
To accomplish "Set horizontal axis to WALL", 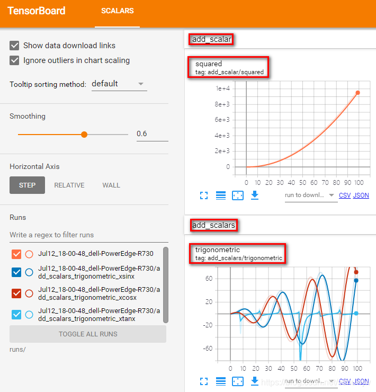I will coord(111,185).
